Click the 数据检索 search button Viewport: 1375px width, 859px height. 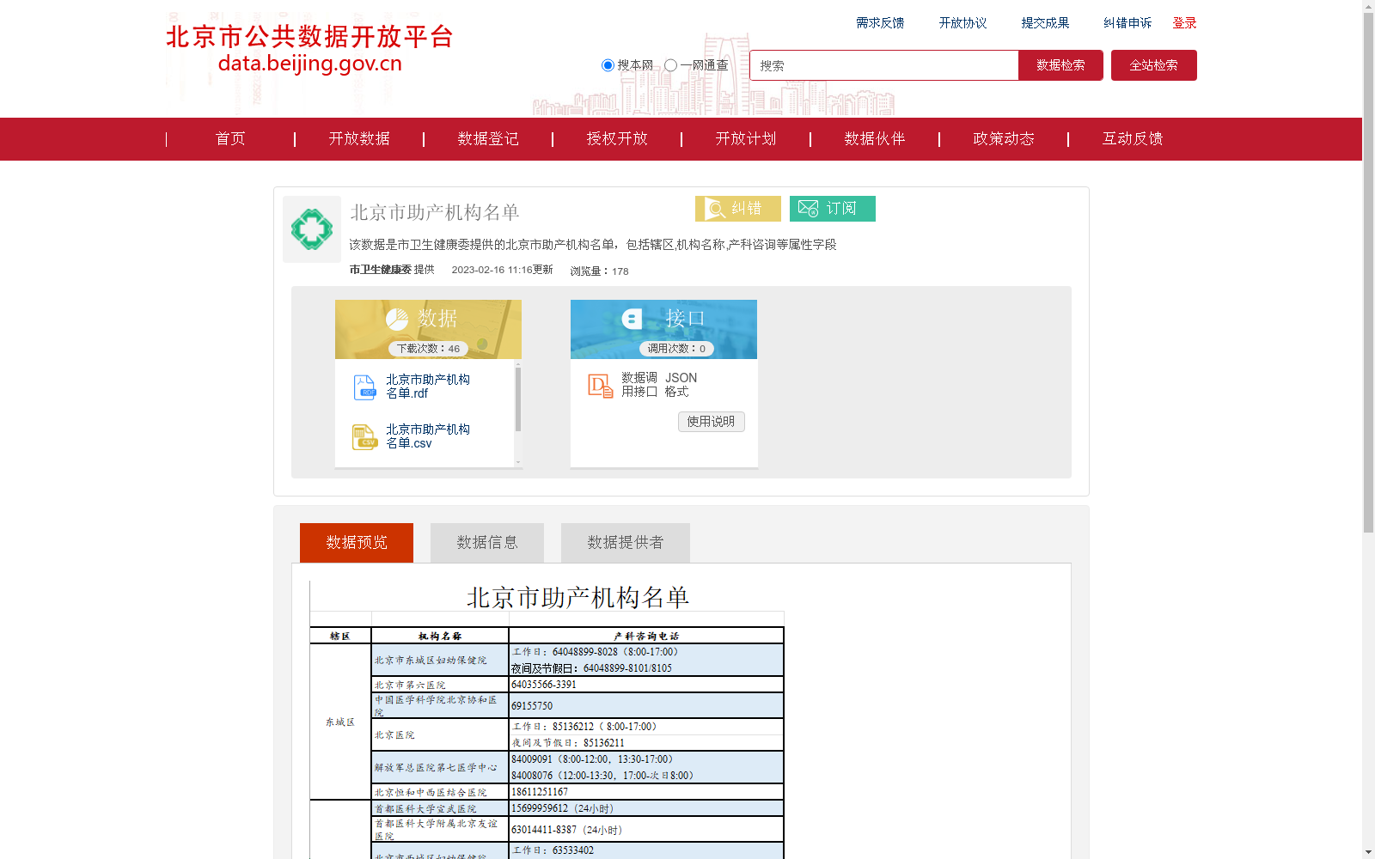click(x=1060, y=65)
